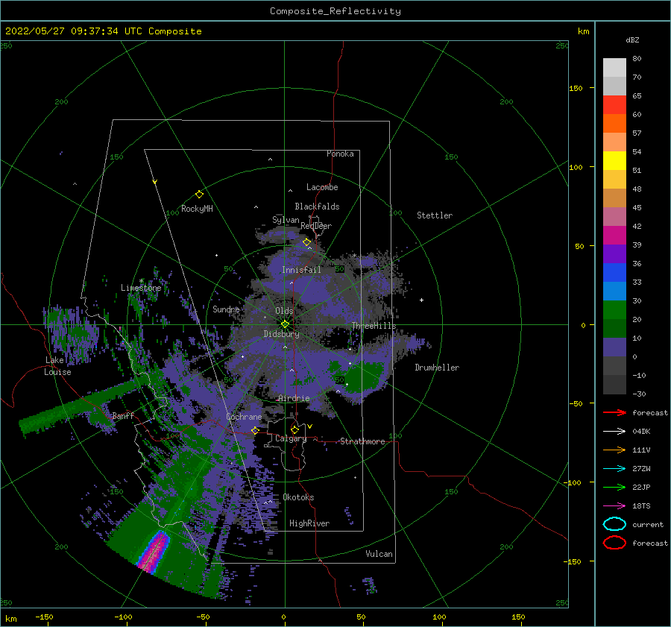
Task: Click the Sundre label
Action: 226,309
